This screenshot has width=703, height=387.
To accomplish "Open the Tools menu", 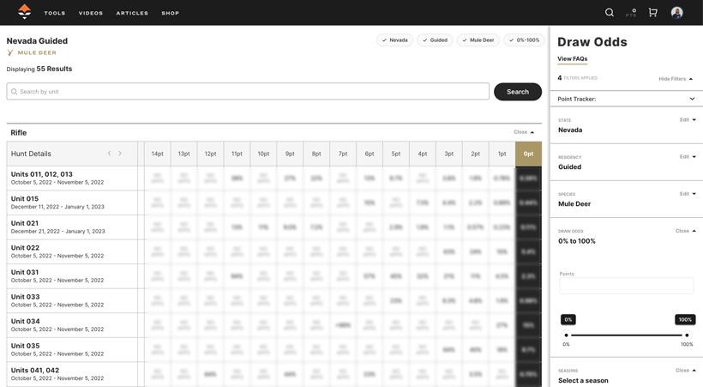I will click(55, 13).
